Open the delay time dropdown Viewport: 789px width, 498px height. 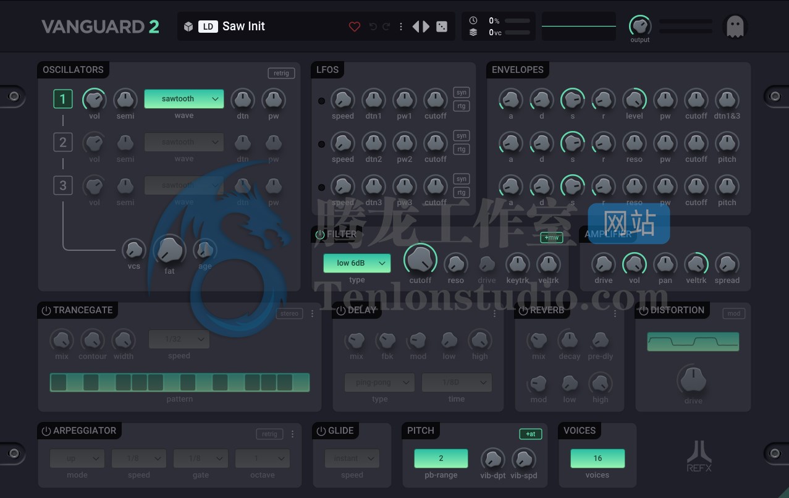coord(457,382)
